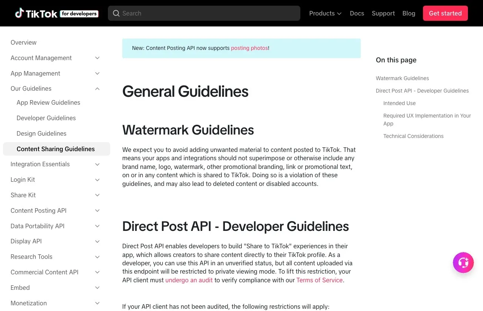Click the Research Tools sidebar label

point(31,257)
